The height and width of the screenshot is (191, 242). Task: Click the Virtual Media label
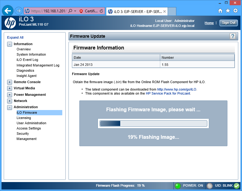(24, 88)
